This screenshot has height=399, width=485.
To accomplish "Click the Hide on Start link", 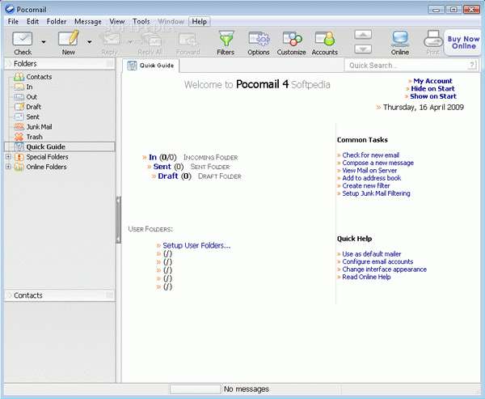I will click(432, 88).
